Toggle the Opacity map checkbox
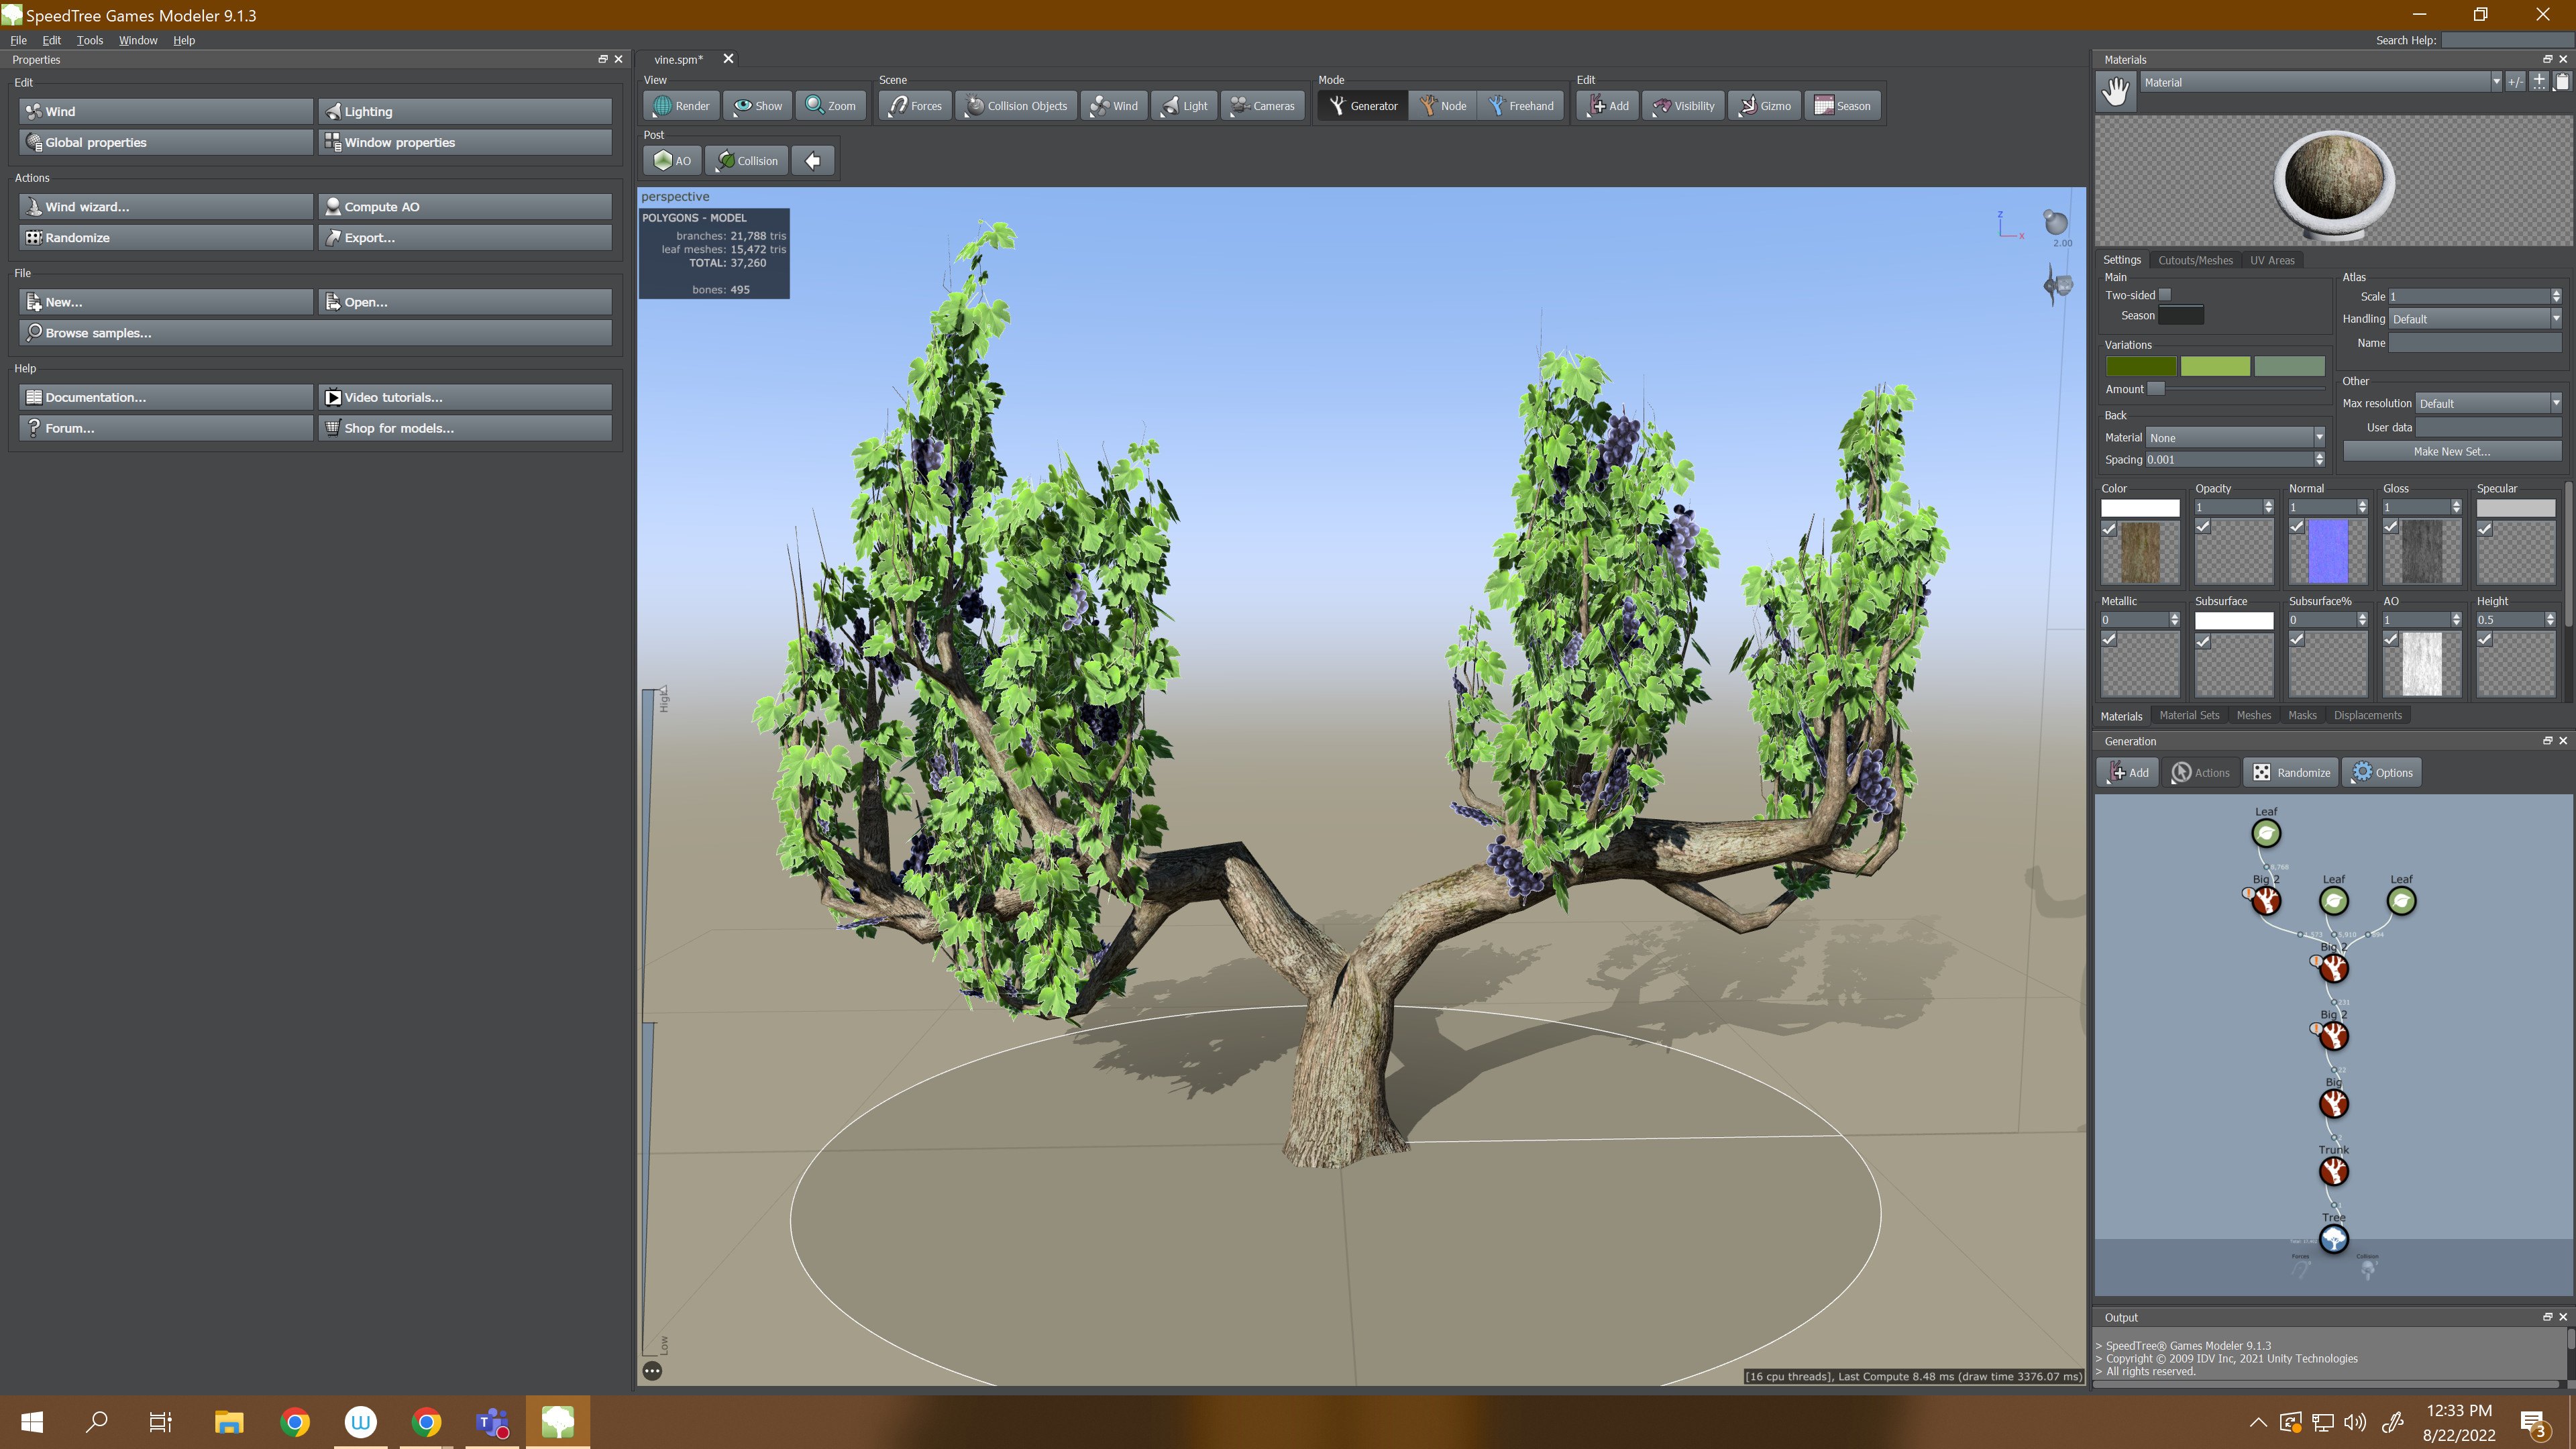Viewport: 2576px width, 1449px height. pos(2203,527)
